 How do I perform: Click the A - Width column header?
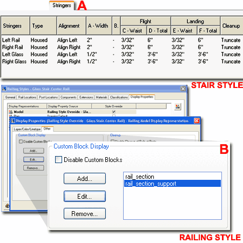tap(99, 26)
